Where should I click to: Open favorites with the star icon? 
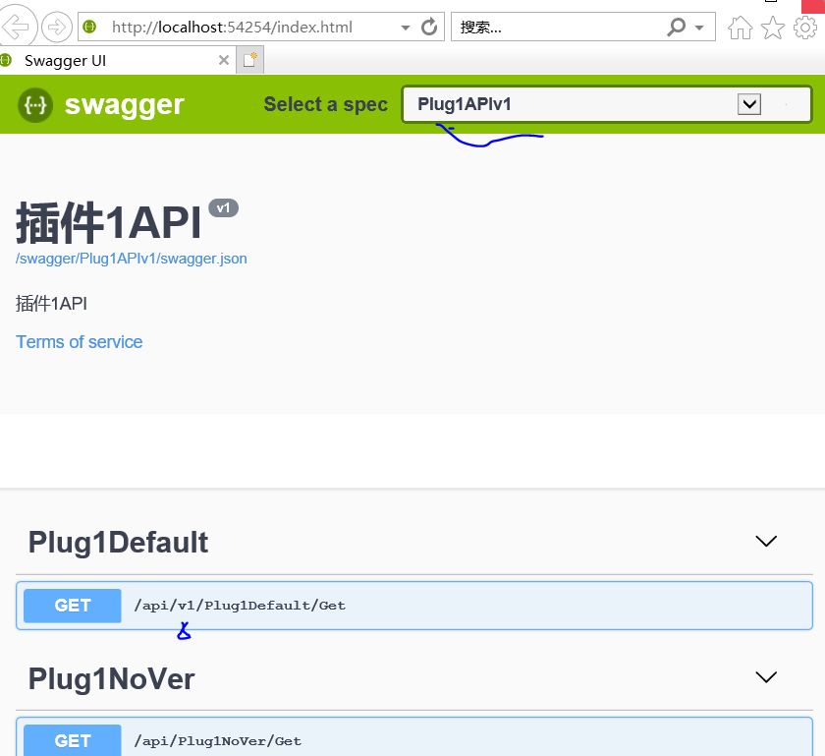pyautogui.click(x=772, y=28)
